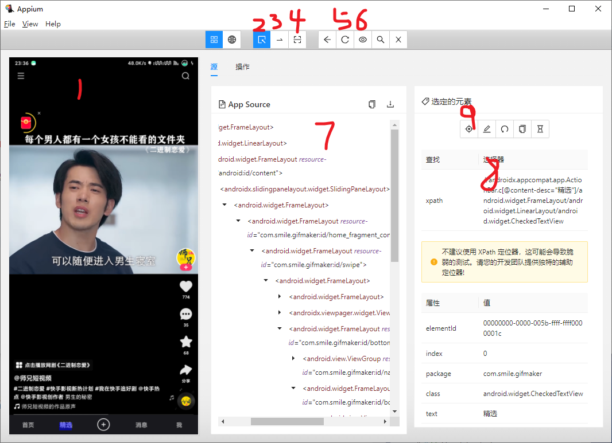Copy selected element attributes
This screenshot has height=443, width=612.
point(522,129)
